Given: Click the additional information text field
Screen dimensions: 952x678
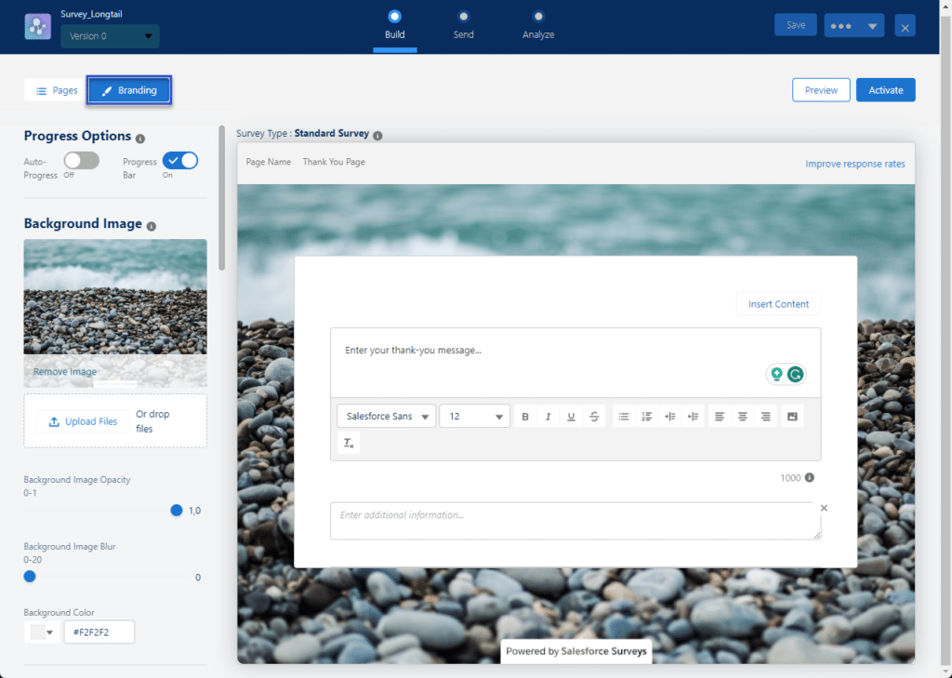Looking at the screenshot, I should 575,521.
